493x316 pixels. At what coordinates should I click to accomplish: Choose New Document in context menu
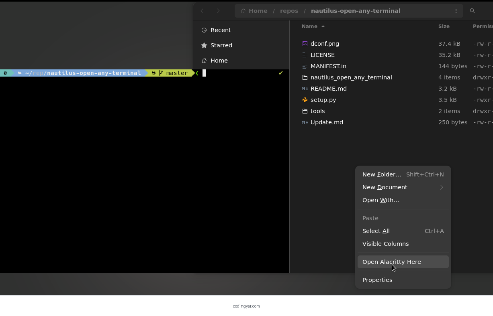(403, 187)
